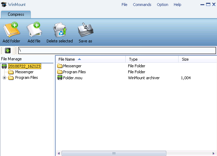The width and height of the screenshot is (217, 156).
Task: Click File Folder type of Messenger row
Action: 136,66
